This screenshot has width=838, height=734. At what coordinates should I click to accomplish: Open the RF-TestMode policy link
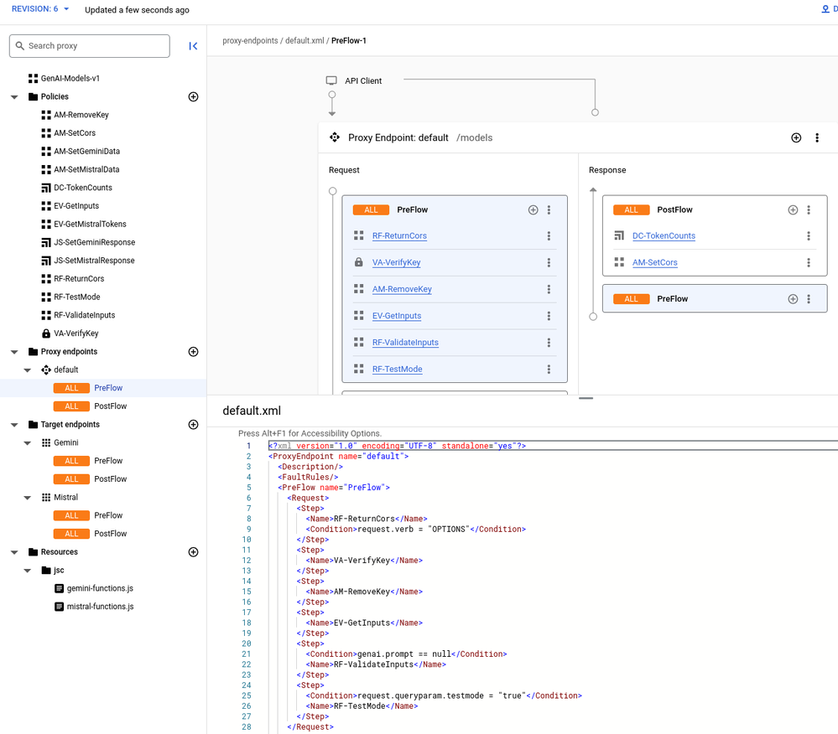click(397, 370)
